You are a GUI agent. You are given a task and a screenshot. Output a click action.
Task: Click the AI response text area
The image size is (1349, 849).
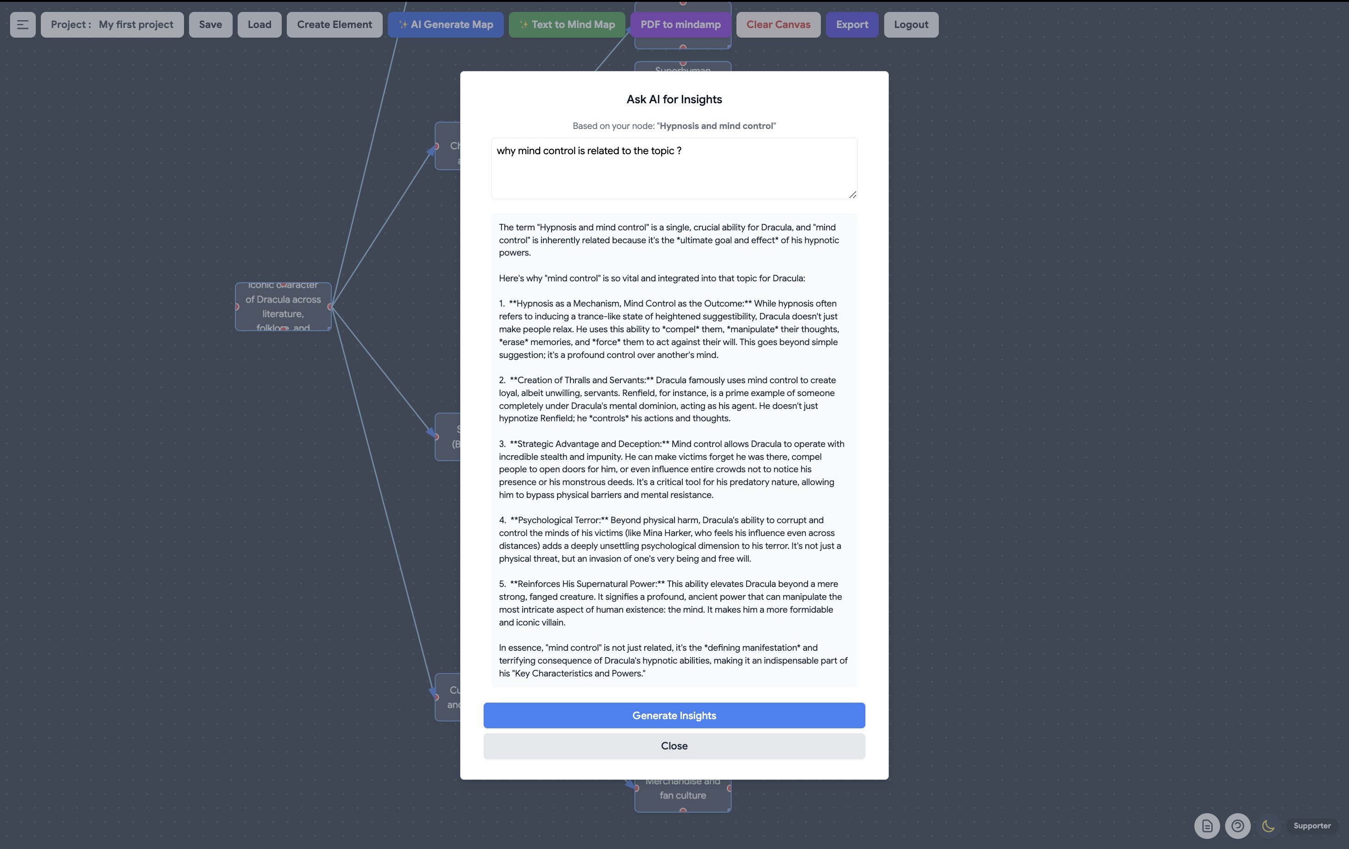coord(674,450)
